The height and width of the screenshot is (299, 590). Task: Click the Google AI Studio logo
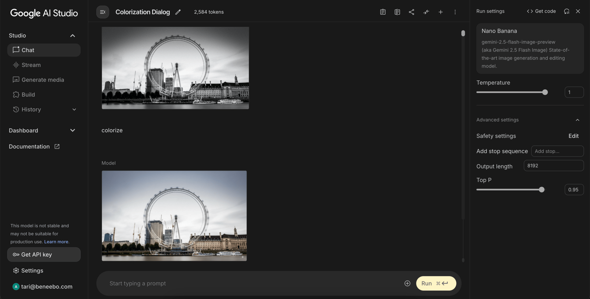(44, 13)
